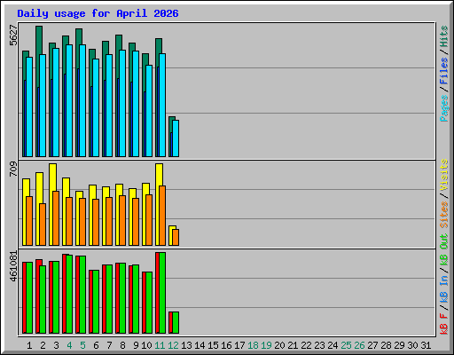
Task: Click green weekend day label 18
Action: pos(253,345)
